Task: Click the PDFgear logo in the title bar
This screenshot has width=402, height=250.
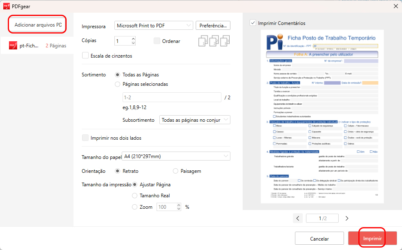Action: pyautogui.click(x=7, y=6)
